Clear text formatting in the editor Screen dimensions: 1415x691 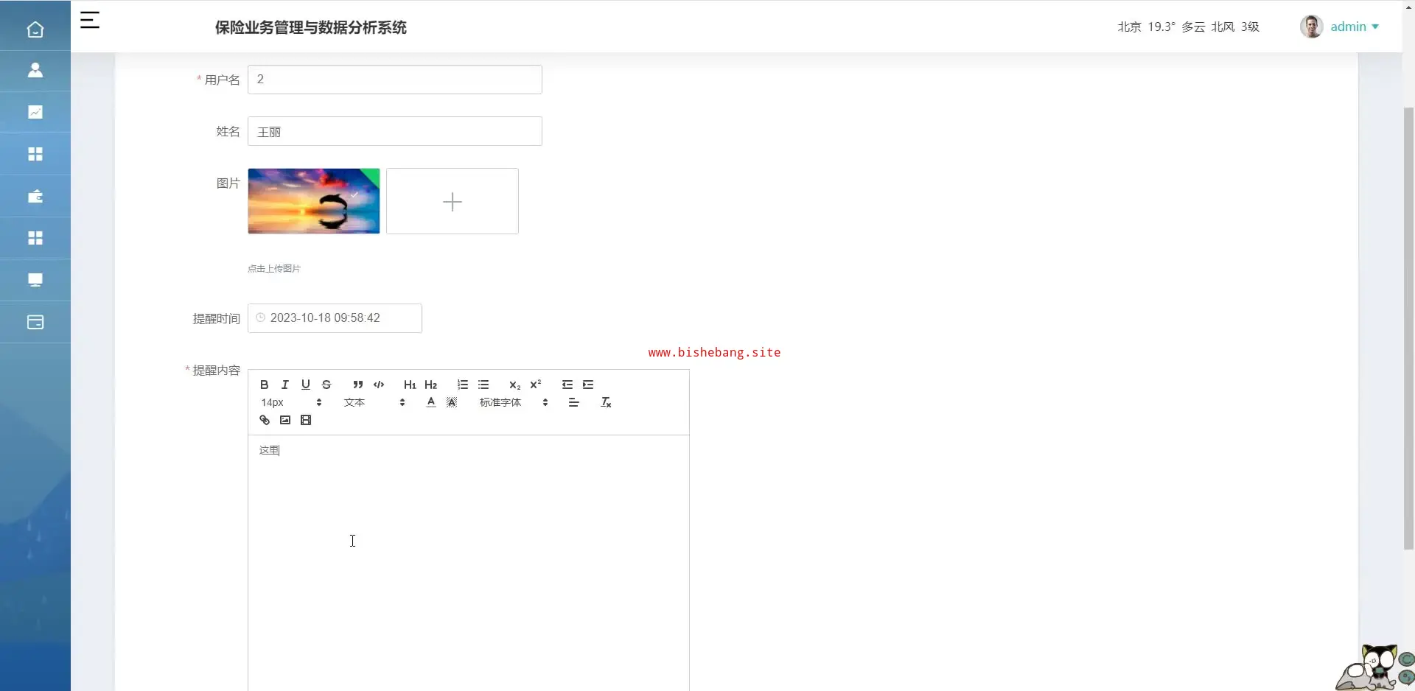606,402
